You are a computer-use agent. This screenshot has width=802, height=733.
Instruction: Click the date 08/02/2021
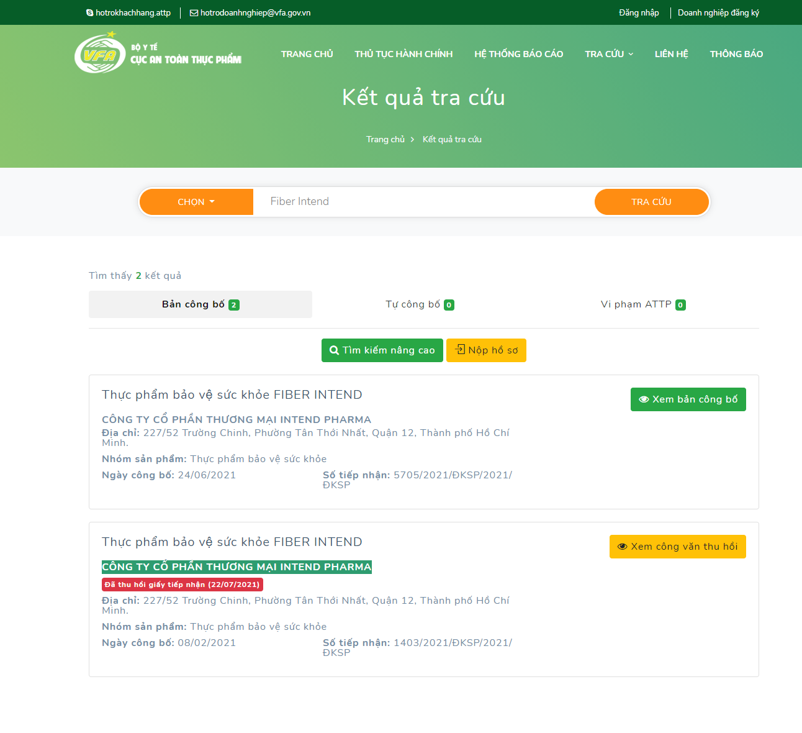point(207,643)
